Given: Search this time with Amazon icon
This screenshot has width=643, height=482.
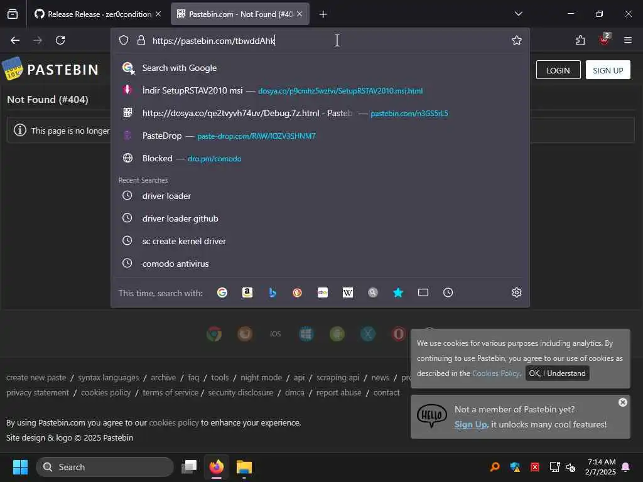Looking at the screenshot, I should (x=247, y=292).
